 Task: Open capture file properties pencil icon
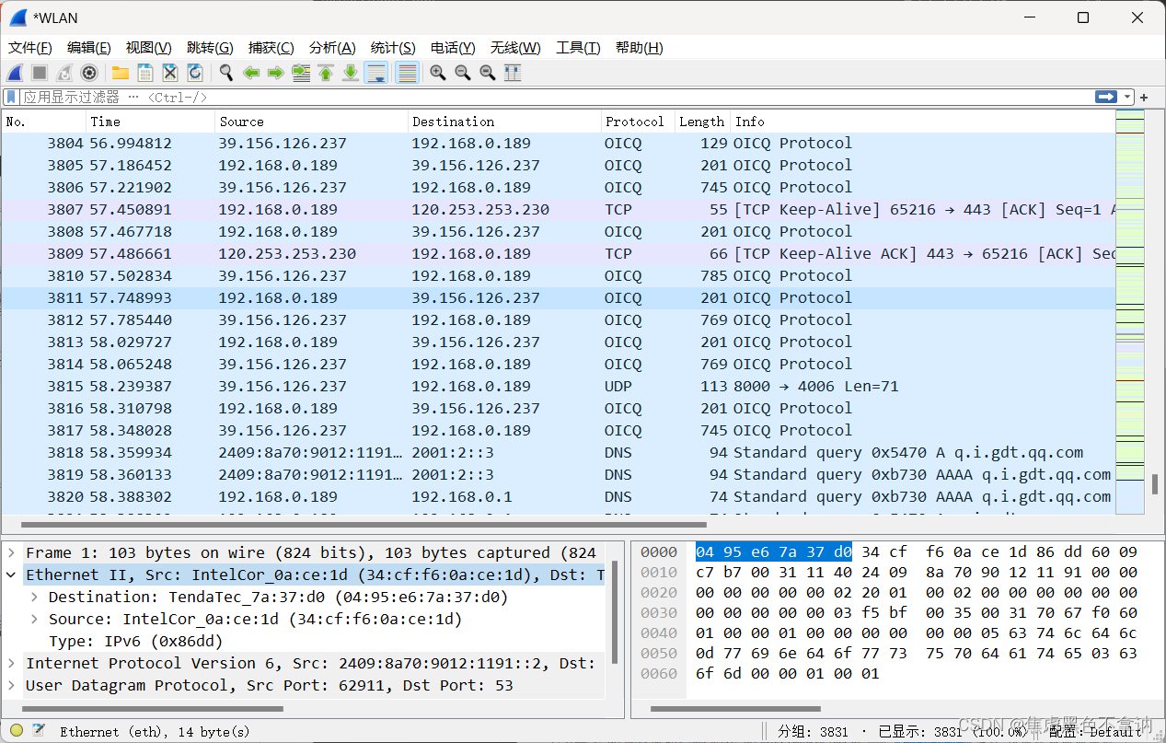(x=39, y=731)
